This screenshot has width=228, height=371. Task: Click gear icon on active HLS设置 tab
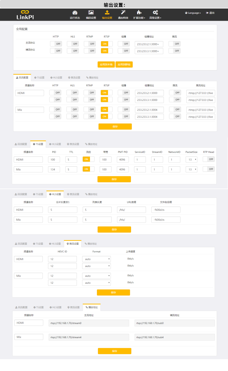point(50,194)
